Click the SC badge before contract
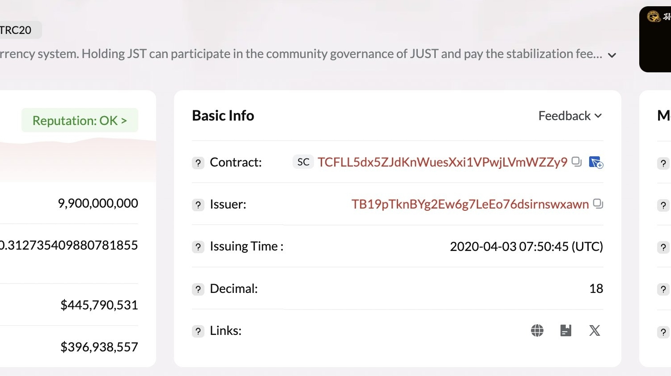671x376 pixels. (303, 162)
